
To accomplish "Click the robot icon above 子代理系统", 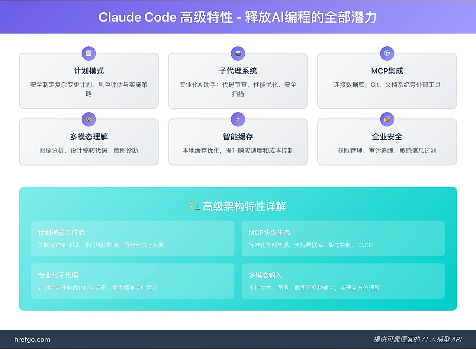I will pos(238,53).
